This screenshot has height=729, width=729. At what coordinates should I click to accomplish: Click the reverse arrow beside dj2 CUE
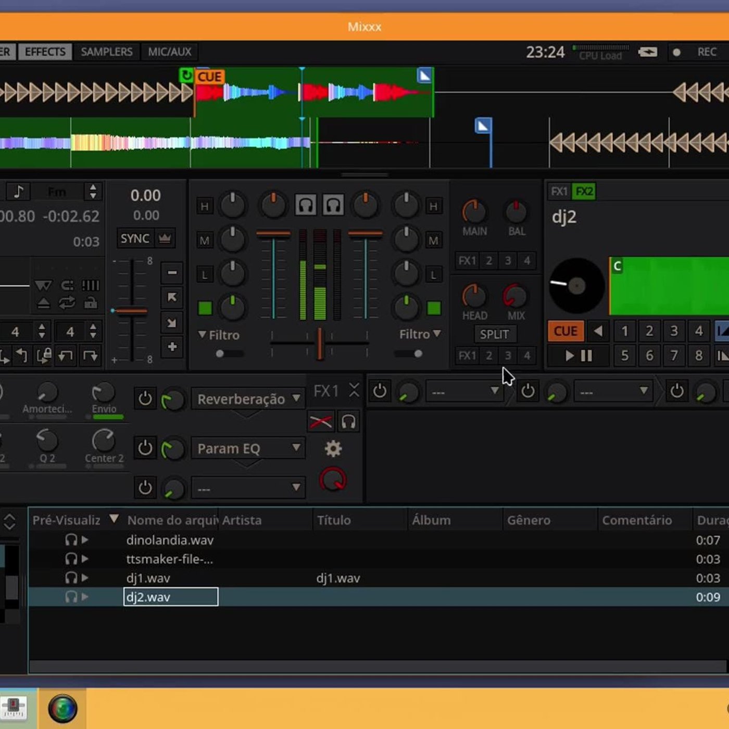click(x=599, y=331)
